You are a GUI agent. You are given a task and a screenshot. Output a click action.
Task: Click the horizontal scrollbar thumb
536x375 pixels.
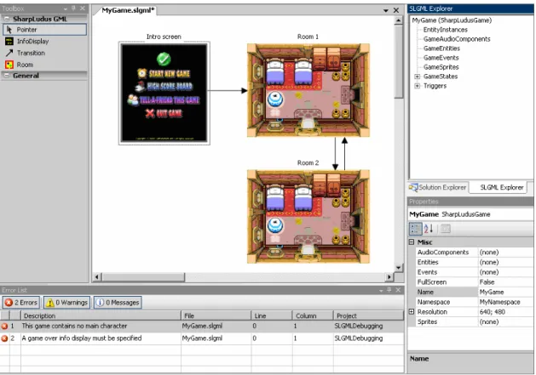pyautogui.click(x=143, y=276)
